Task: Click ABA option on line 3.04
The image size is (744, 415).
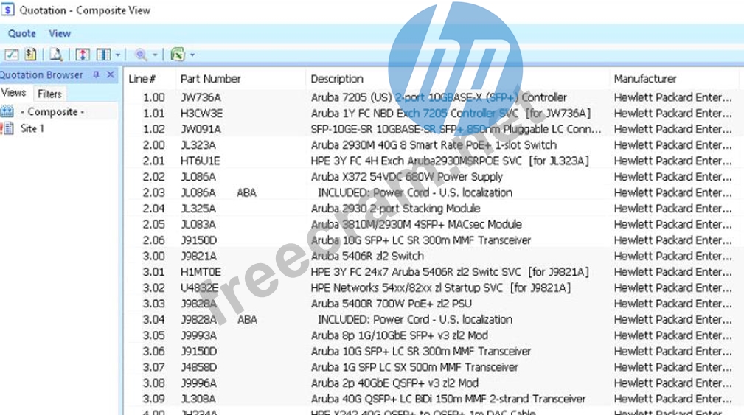Action: tap(247, 320)
